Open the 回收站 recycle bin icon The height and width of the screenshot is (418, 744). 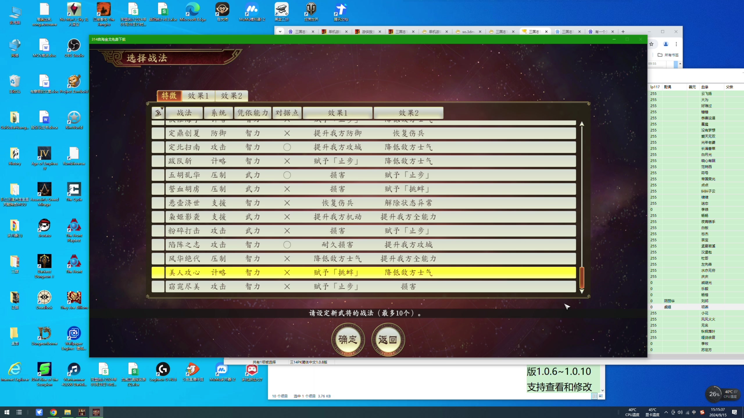pos(15,84)
